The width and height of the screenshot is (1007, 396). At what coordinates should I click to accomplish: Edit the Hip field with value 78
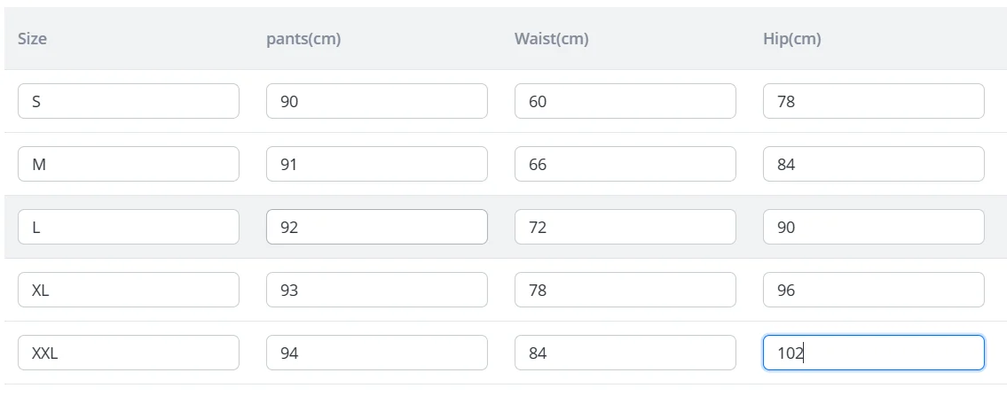coord(873,101)
